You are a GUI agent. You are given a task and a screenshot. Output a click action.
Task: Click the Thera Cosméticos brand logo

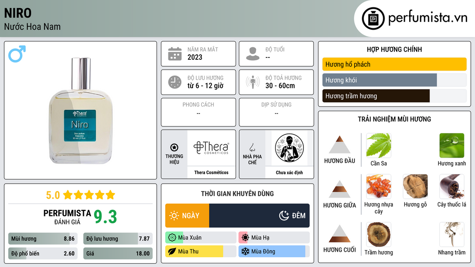212,148
